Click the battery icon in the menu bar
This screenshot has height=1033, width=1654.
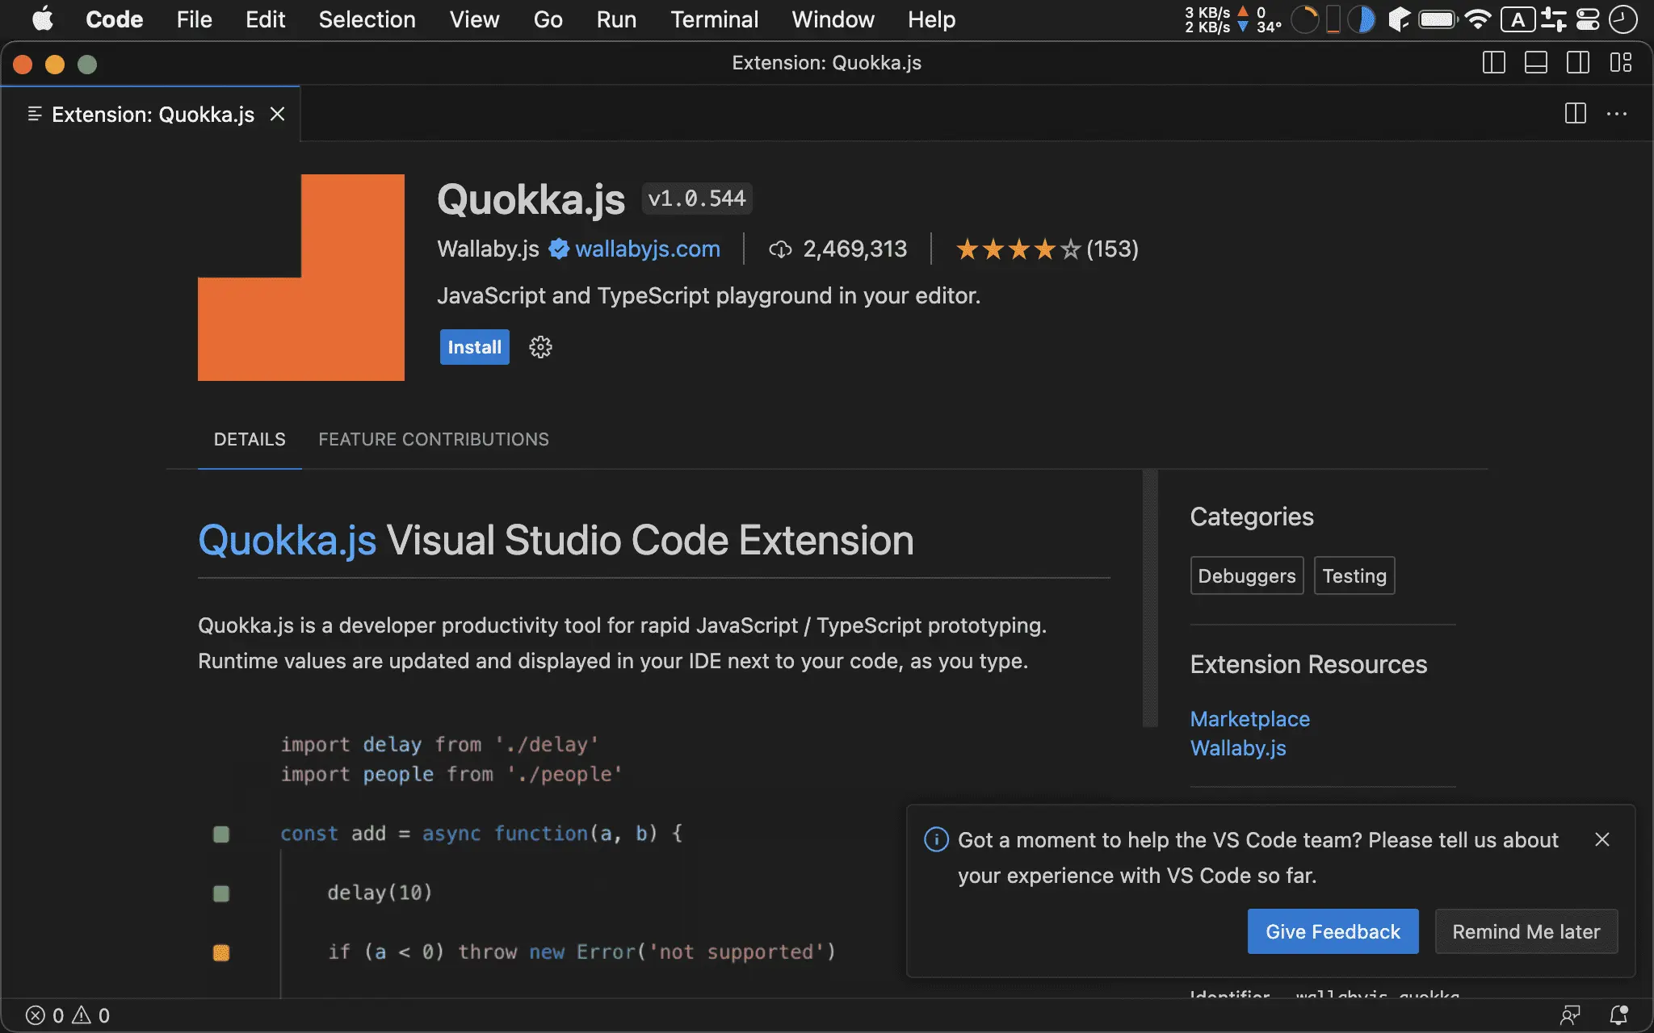point(1438,19)
